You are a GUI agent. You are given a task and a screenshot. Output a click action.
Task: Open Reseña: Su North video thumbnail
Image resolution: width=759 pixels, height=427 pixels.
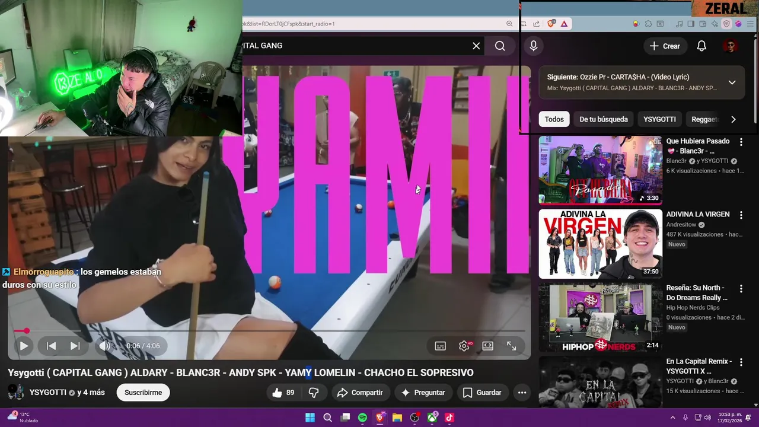coord(600,317)
